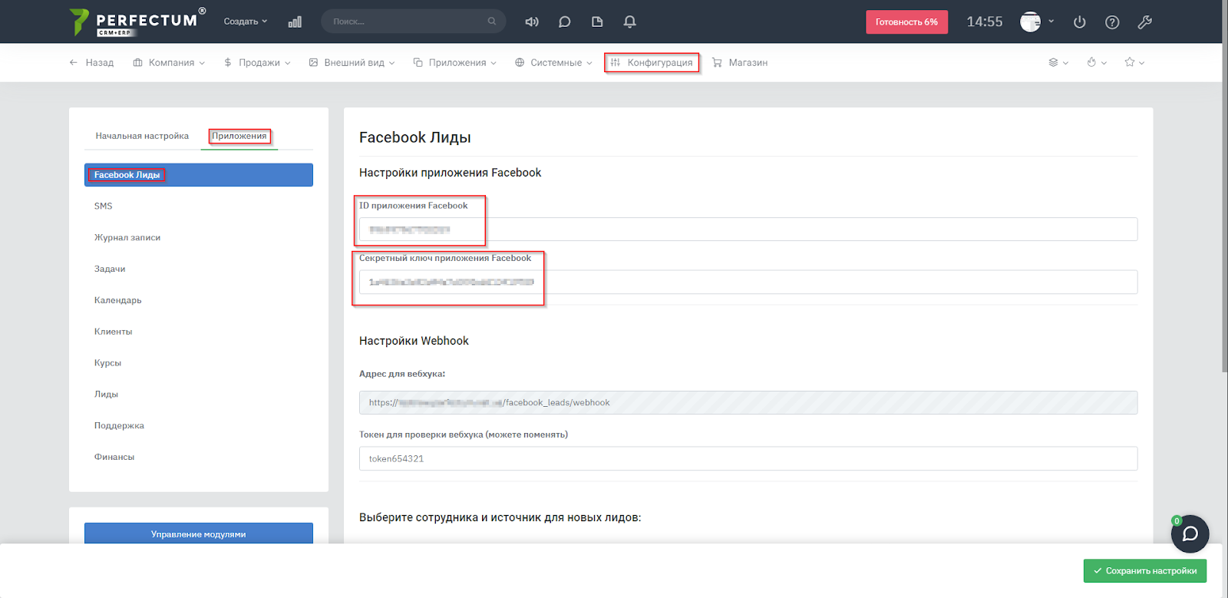Expand the Системные menu
Viewport: 1228px width, 598px height.
553,62
